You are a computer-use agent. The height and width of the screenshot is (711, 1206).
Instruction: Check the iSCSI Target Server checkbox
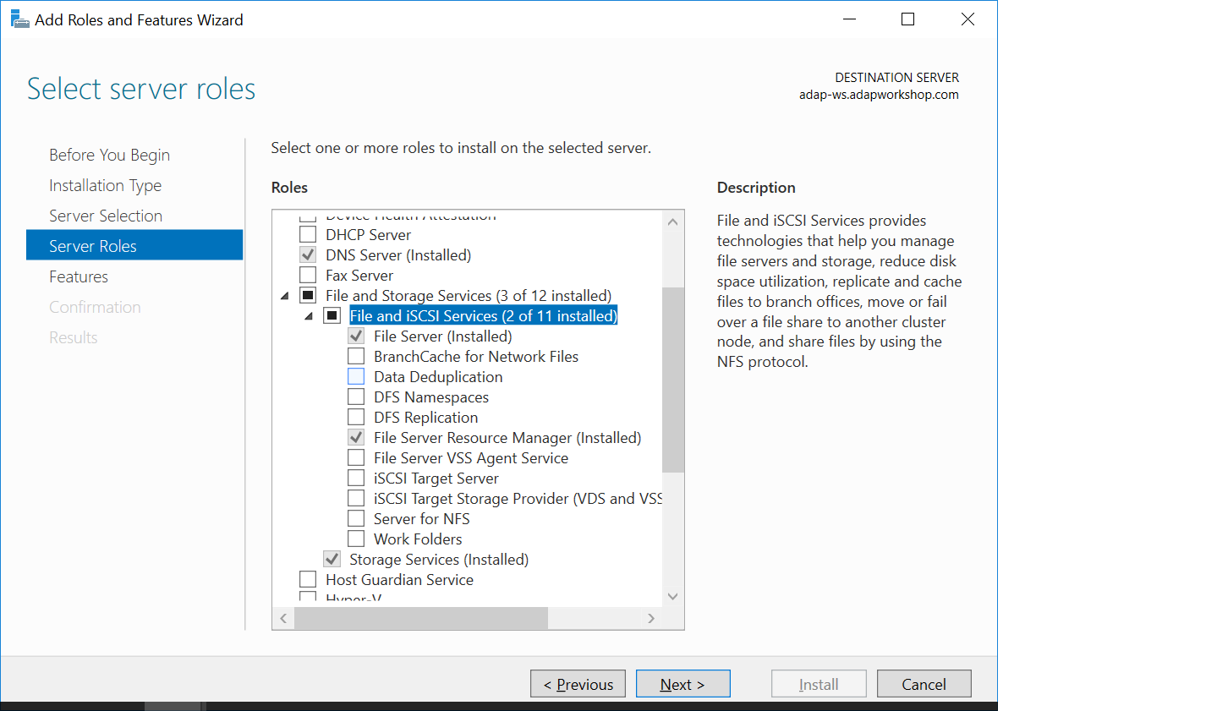[356, 478]
